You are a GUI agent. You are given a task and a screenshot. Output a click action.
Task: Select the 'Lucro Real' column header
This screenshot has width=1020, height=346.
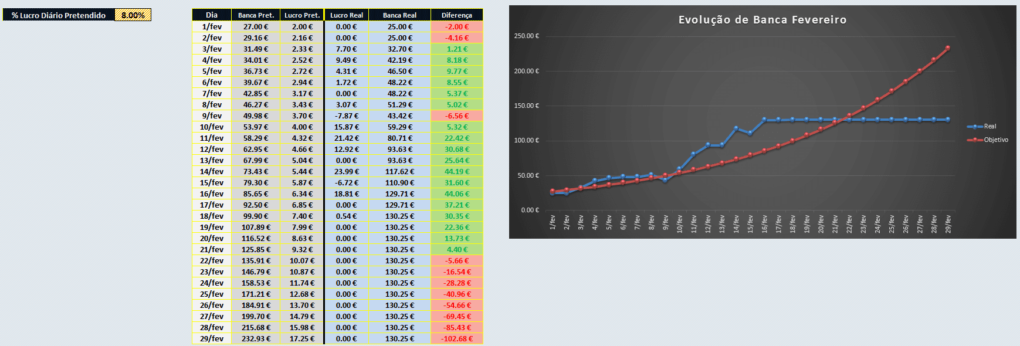coord(347,15)
